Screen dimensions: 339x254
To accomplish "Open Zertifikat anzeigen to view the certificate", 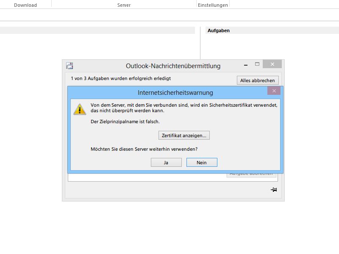I will coord(184,135).
